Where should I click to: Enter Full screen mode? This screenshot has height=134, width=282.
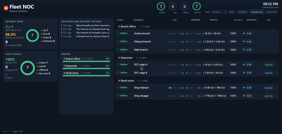(271, 12)
